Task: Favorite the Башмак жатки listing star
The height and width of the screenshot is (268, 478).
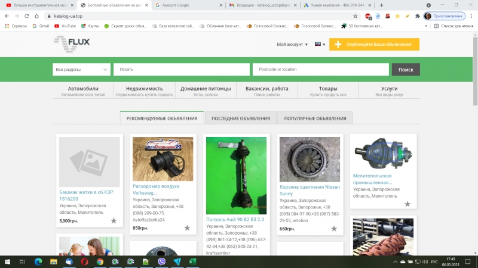Action: [x=114, y=220]
